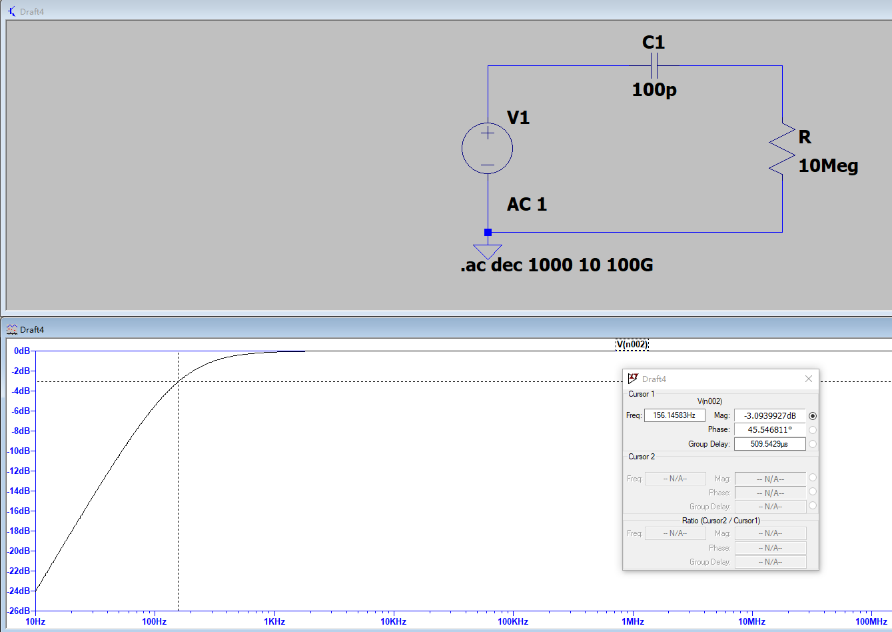
Task: Click the C1 component label
Action: point(654,43)
